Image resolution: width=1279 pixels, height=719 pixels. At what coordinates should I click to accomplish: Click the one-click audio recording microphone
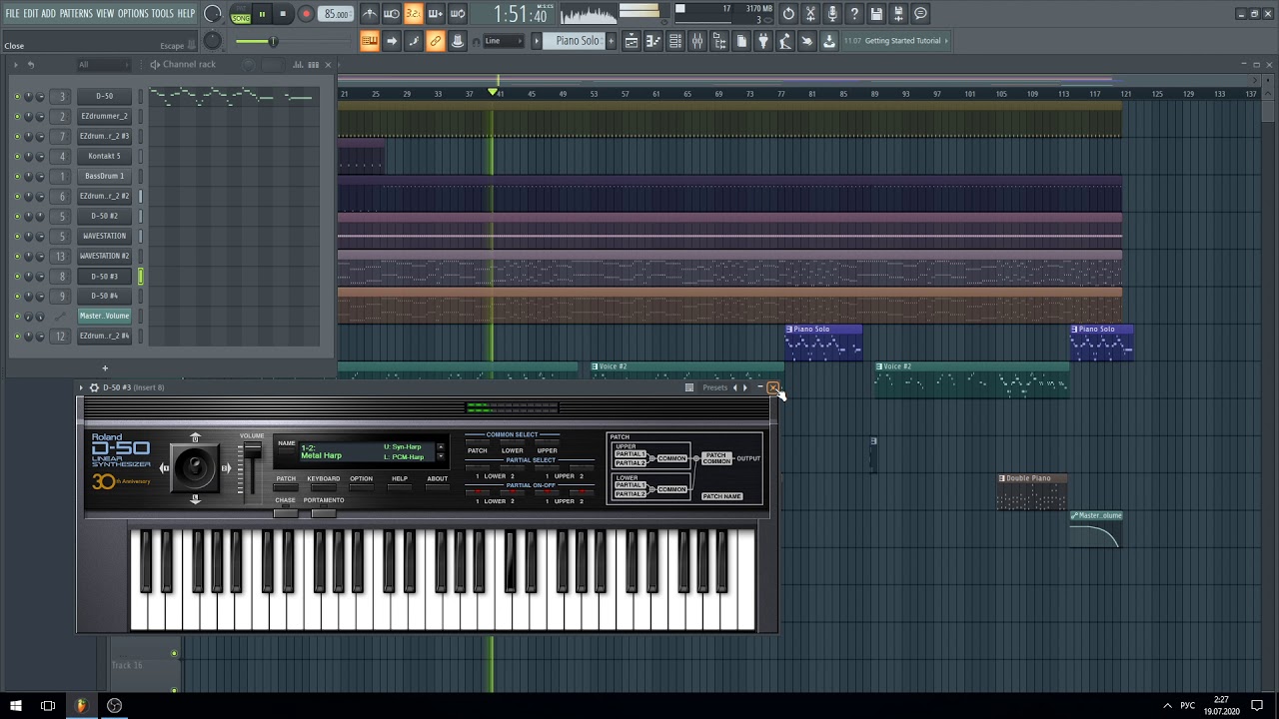[x=832, y=14]
